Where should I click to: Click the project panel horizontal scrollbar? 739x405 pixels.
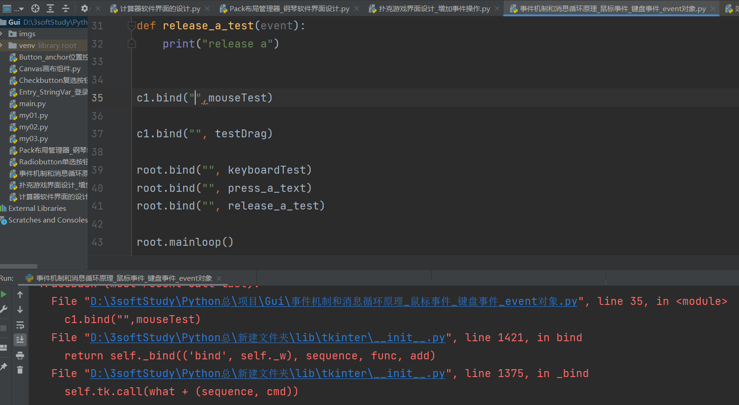(x=19, y=266)
